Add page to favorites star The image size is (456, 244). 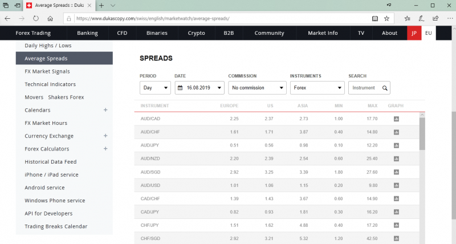pyautogui.click(x=386, y=19)
